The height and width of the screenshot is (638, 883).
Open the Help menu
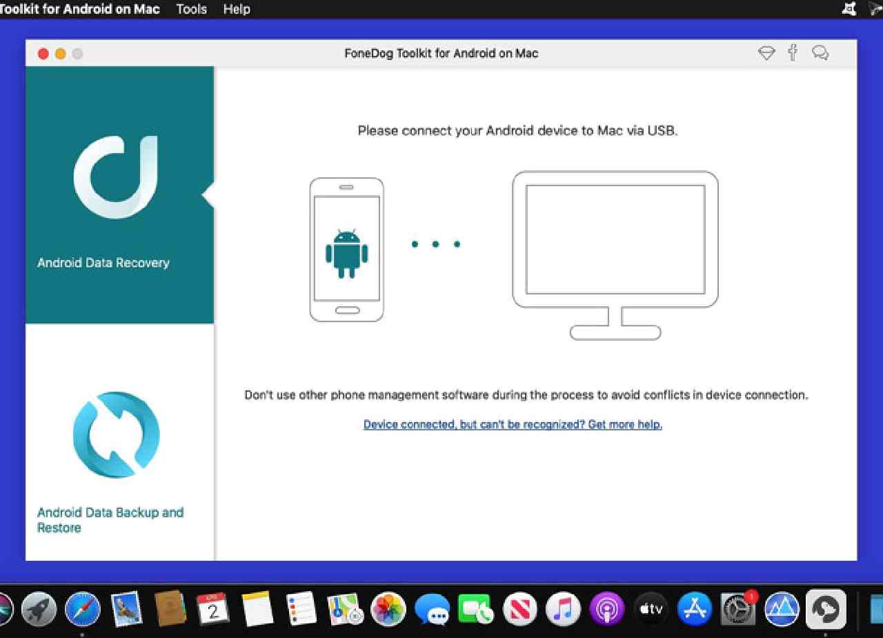point(237,9)
